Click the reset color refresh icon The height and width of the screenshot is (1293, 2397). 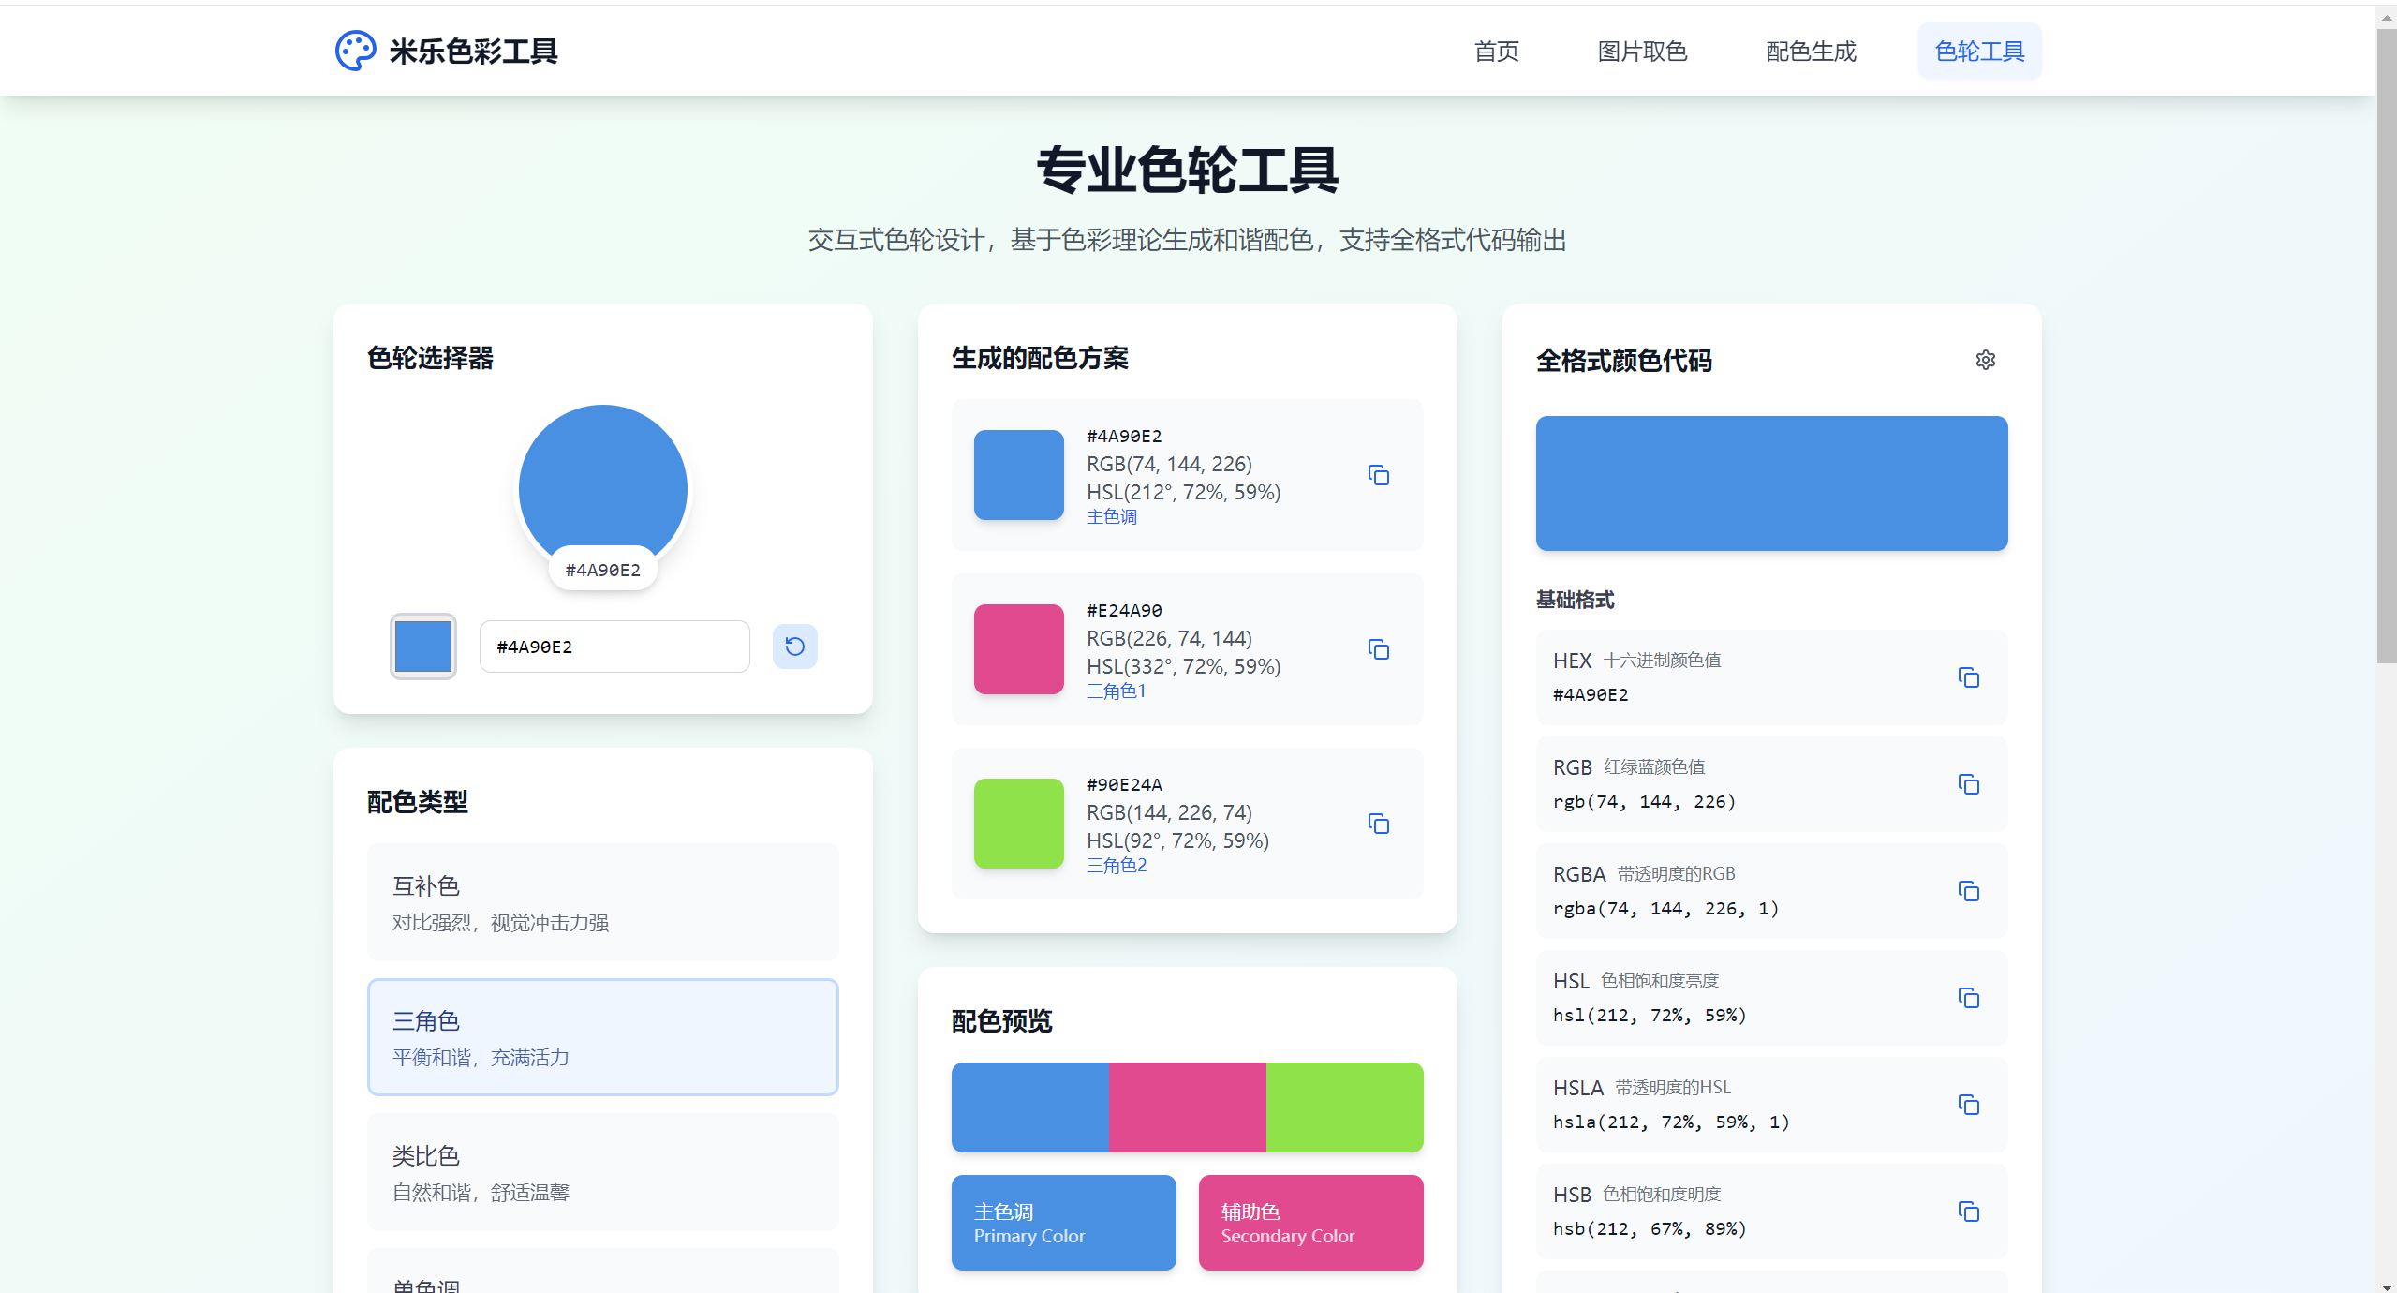(794, 646)
